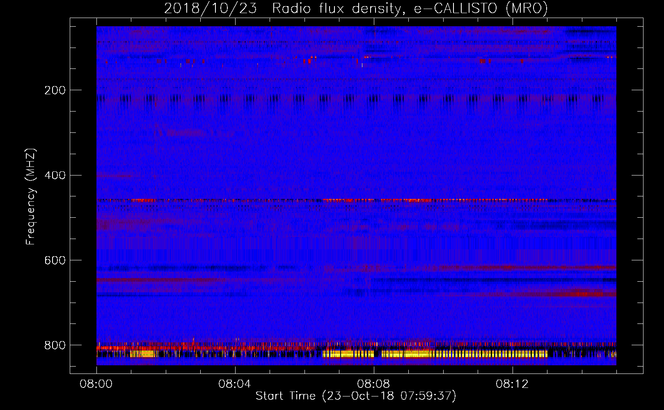
Task: Click the 400 MHz frequency tick label
Action: click(55, 175)
